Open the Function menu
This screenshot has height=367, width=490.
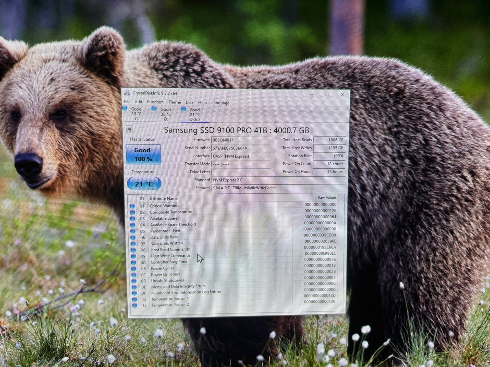(155, 102)
